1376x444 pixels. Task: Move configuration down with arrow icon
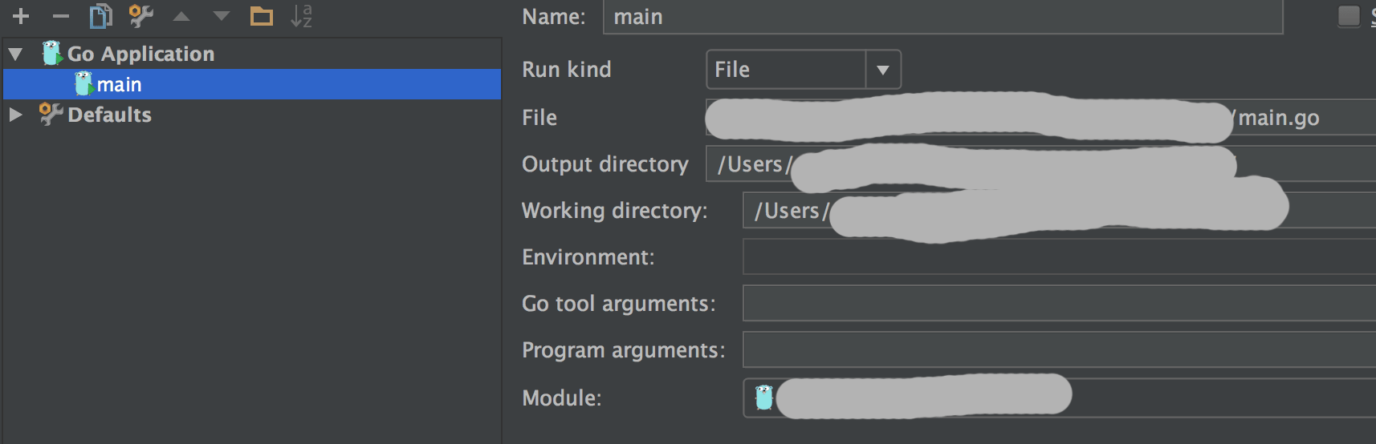[222, 16]
